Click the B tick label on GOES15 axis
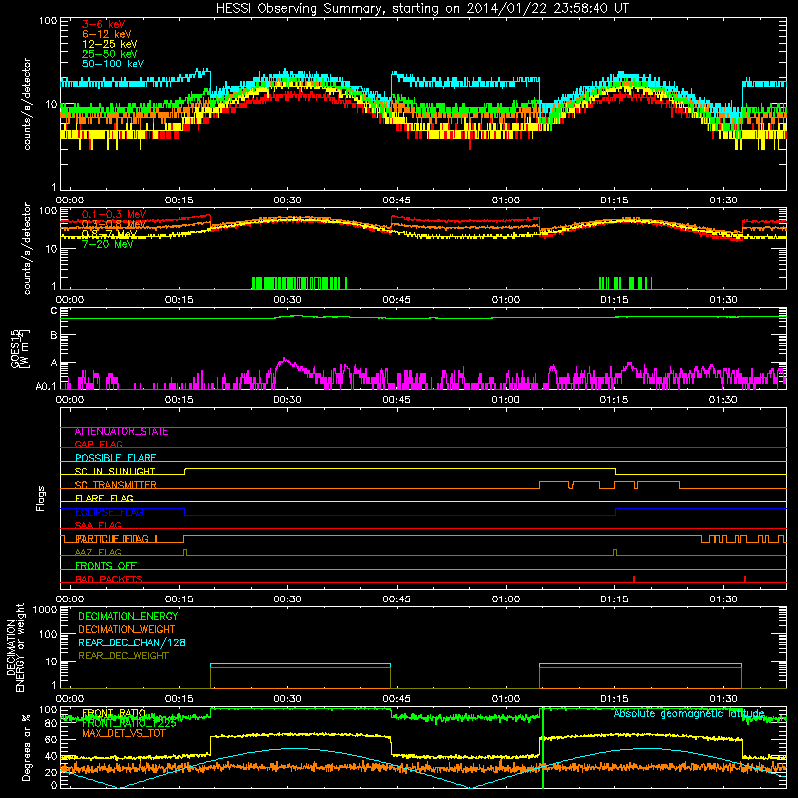Screen dimensions: 798x798 point(54,336)
